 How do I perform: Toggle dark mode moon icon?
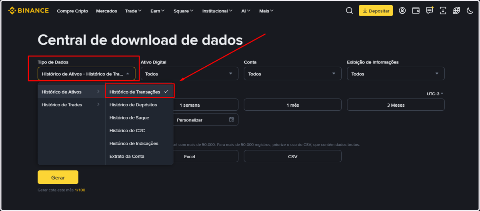[x=470, y=11]
